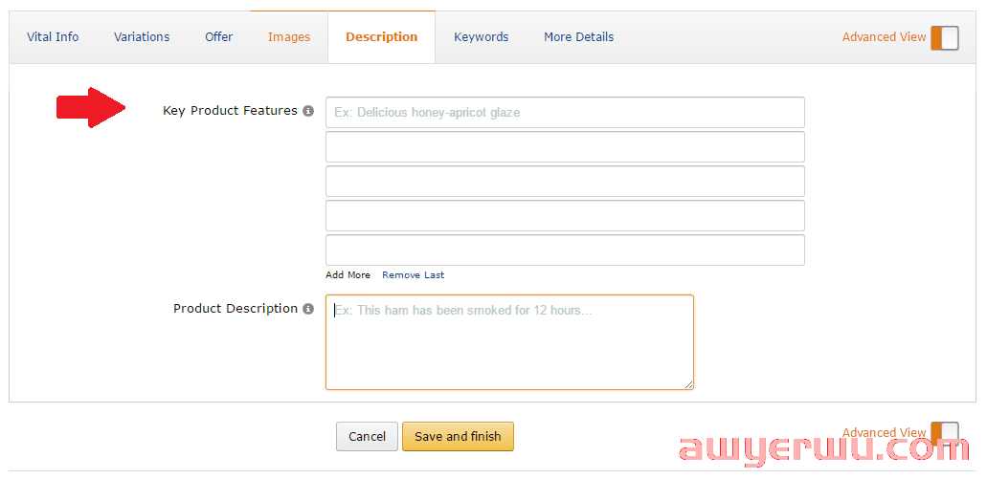Click the fifth Key Product Features field
Image resolution: width=987 pixels, height=479 pixels.
click(565, 250)
